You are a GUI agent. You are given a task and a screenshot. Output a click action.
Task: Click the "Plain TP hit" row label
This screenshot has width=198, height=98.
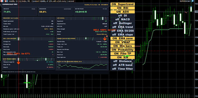7,65
